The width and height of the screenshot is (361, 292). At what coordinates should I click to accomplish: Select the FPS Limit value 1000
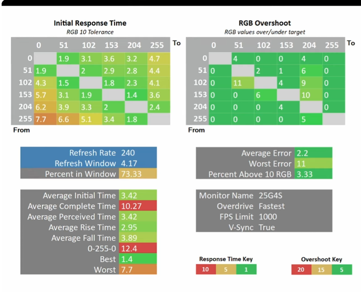click(x=268, y=217)
